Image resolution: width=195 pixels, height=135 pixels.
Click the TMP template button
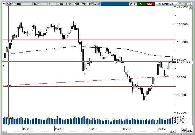click(90, 4)
